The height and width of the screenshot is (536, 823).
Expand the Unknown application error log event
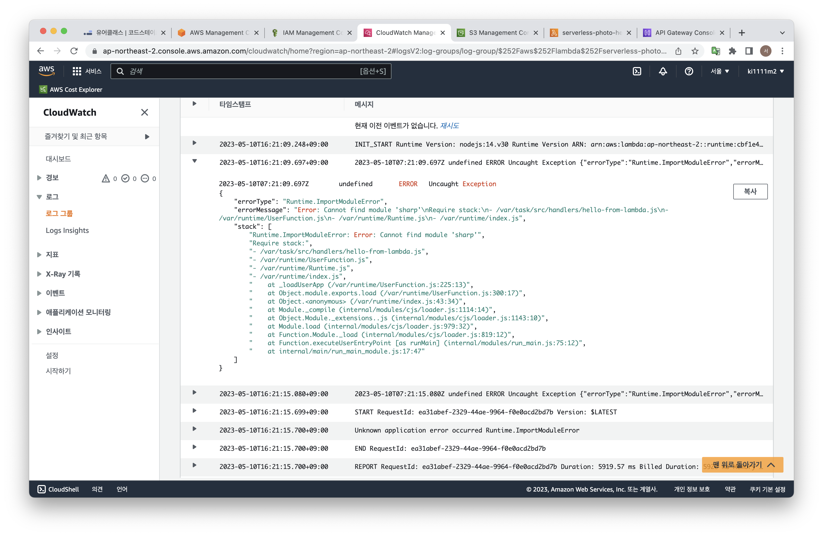coord(194,429)
